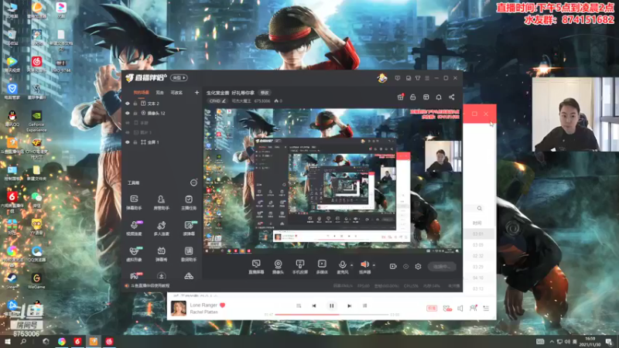The height and width of the screenshot is (348, 619).
Task: Show the dimmed fourth layer in the list
Action: click(x=128, y=132)
